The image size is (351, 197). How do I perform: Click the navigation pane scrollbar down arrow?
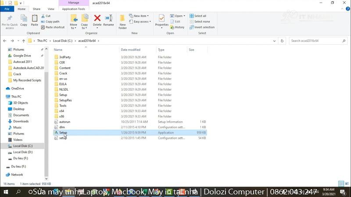coord(47,179)
